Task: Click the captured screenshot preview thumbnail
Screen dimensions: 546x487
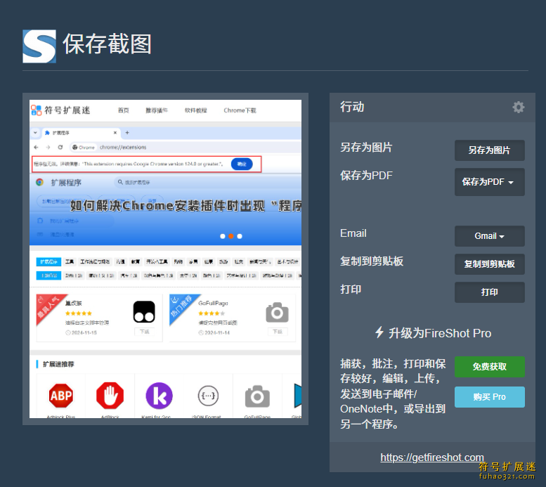Action: [165, 259]
